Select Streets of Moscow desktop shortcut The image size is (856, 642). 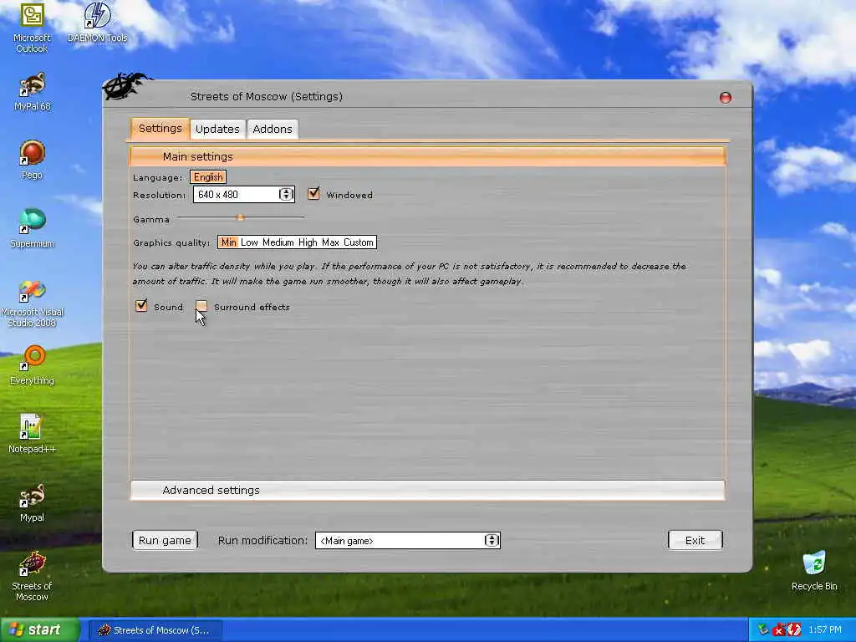tap(32, 577)
